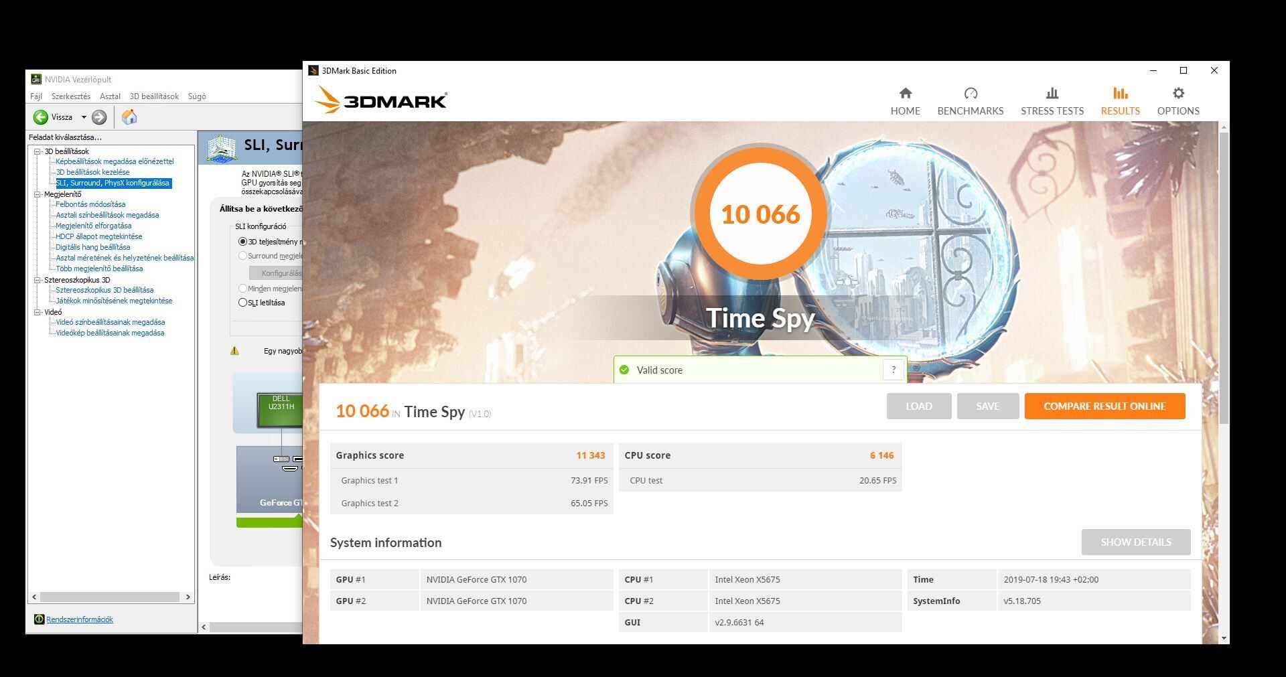Open the Fájl menu
Screen dimensions: 1286x677
point(36,96)
